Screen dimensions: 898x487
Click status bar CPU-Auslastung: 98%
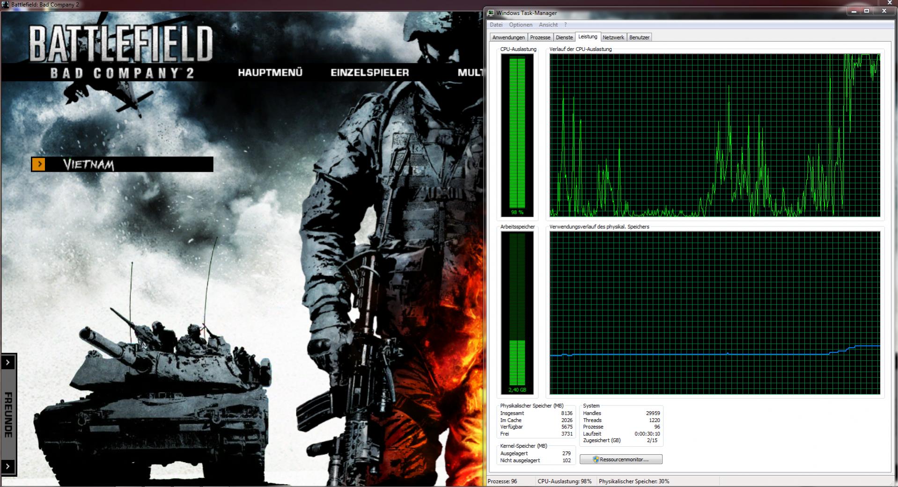(x=564, y=481)
